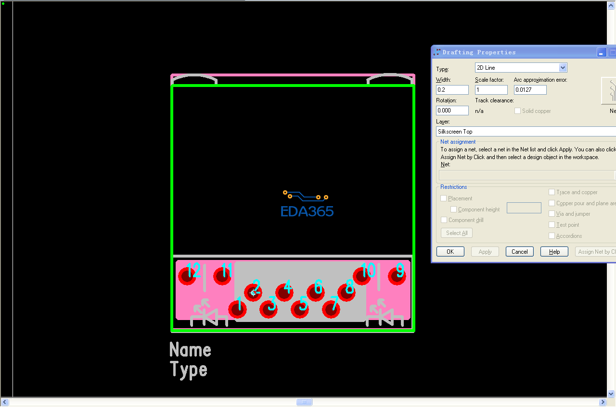This screenshot has height=407, width=616.
Task: Select pad 11 on the footprint
Action: click(x=222, y=276)
